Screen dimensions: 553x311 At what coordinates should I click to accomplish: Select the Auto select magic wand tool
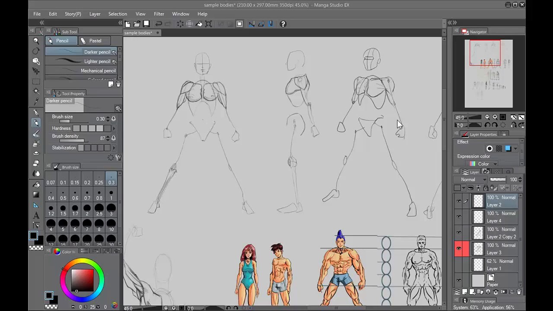point(36,92)
